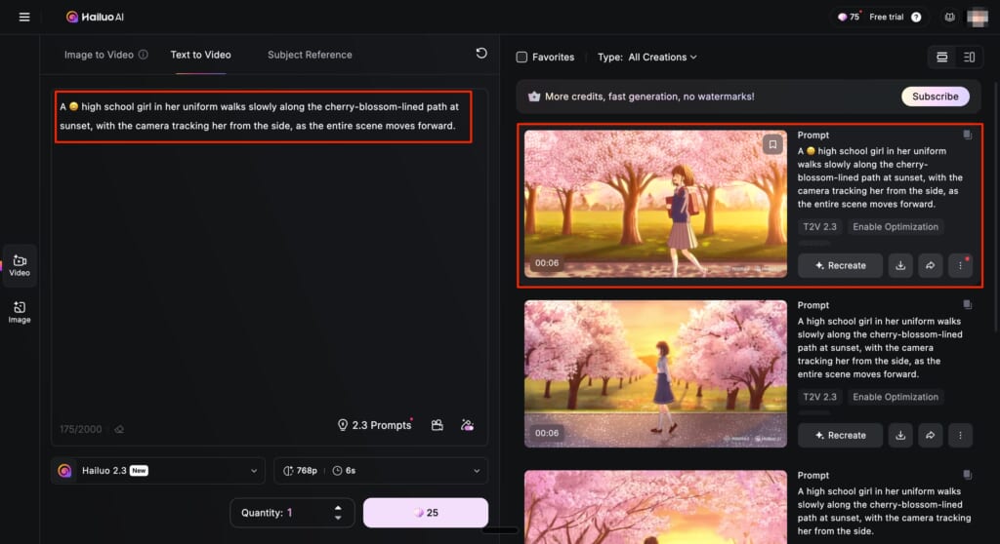Click the reset icon beside Subject Reference
The height and width of the screenshot is (544, 1000).
click(x=480, y=54)
